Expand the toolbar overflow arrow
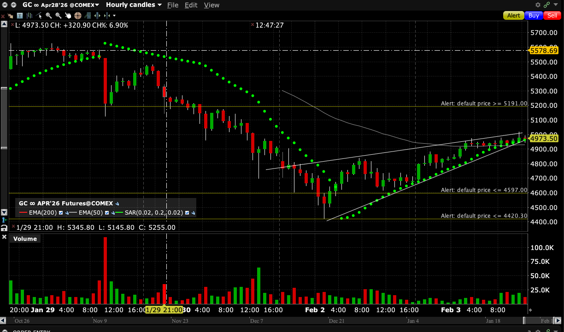Viewport: 564px width, 332px height. (x=114, y=16)
